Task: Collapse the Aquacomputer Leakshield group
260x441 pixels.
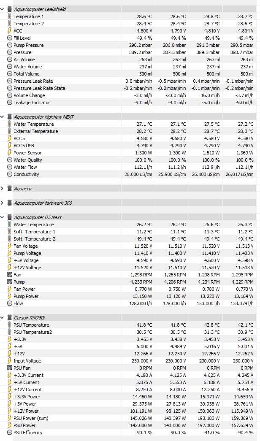Action: tap(2, 9)
